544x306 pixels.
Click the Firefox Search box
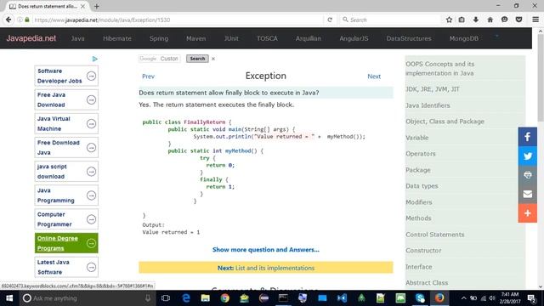coord(389,20)
